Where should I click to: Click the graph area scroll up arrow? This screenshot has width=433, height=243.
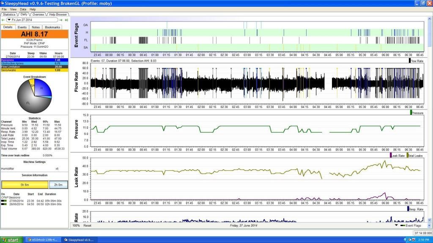point(430,19)
